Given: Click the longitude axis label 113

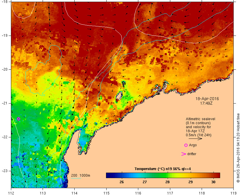Looking at the screenshot, I should [43, 193].
